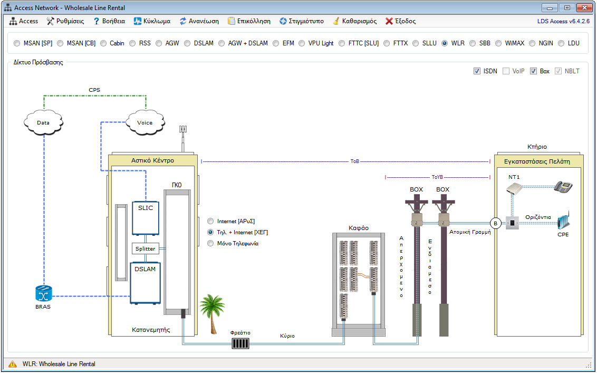Click the DSLAM equipment box

click(x=145, y=282)
